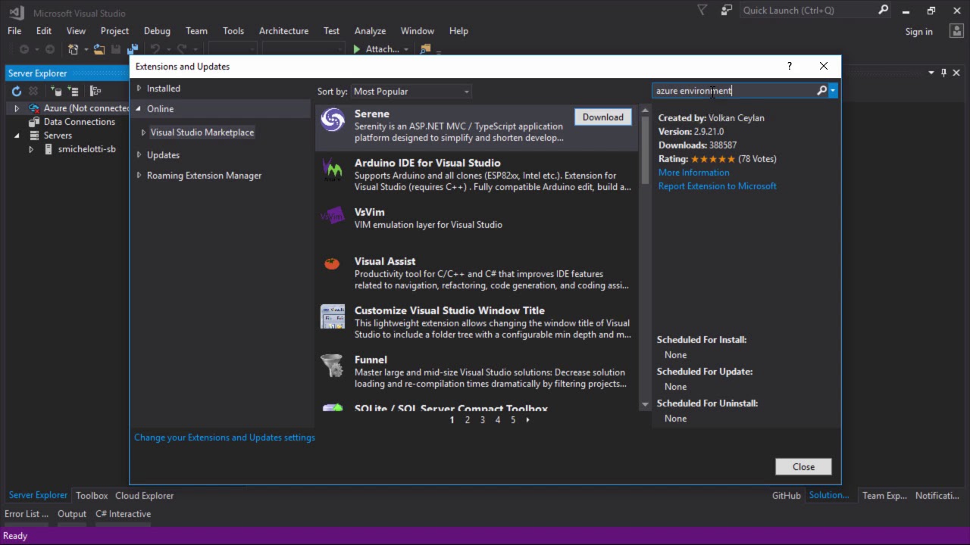The height and width of the screenshot is (545, 970).
Task: Expand Roaming Extension Manager category
Action: pos(139,176)
